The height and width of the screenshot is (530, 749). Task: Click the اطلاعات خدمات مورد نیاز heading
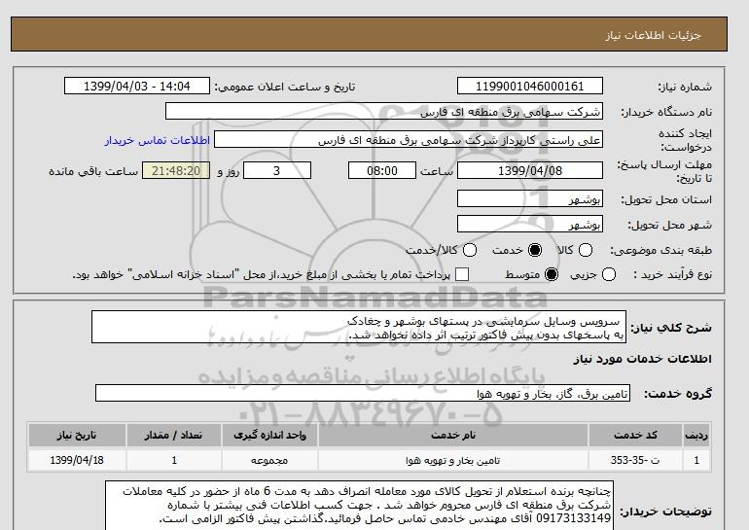coord(642,359)
